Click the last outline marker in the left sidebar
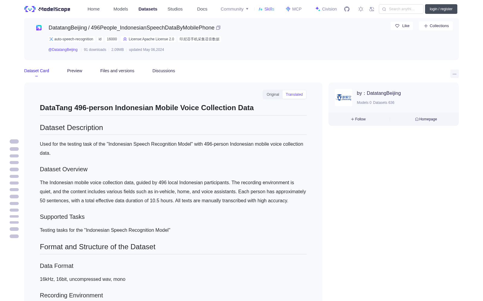483x301 pixels. [14, 236]
